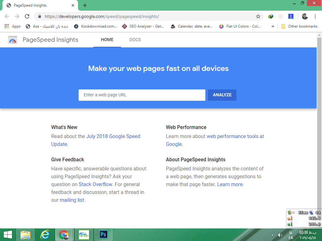Follow the Stack Overflow link
The image size is (322, 241).
(x=96, y=184)
